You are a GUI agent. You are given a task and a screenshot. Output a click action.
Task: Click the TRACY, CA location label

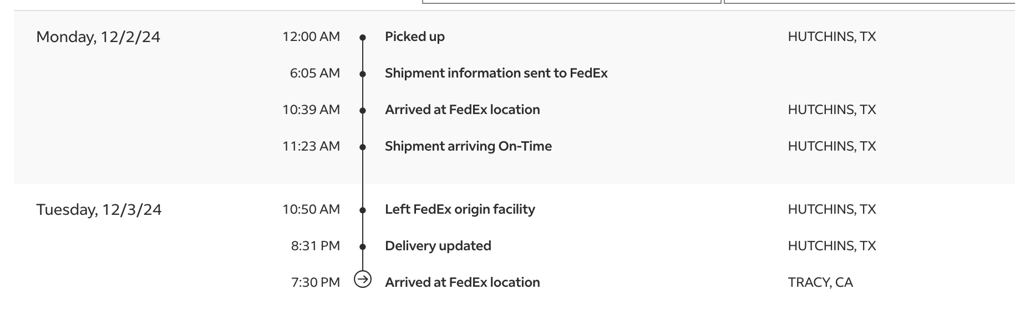coord(820,282)
